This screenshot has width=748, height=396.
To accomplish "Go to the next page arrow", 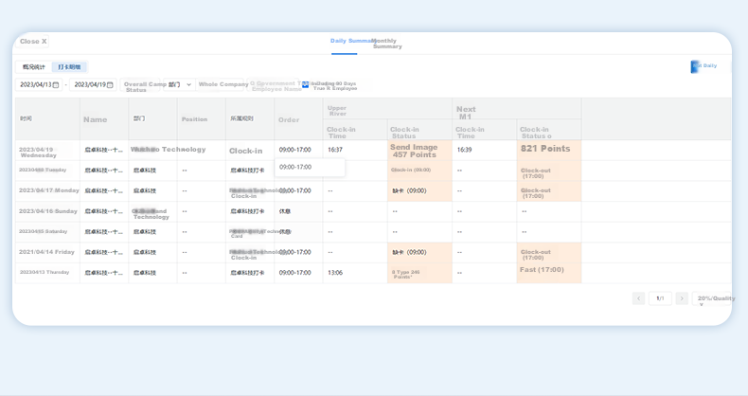I will [682, 298].
